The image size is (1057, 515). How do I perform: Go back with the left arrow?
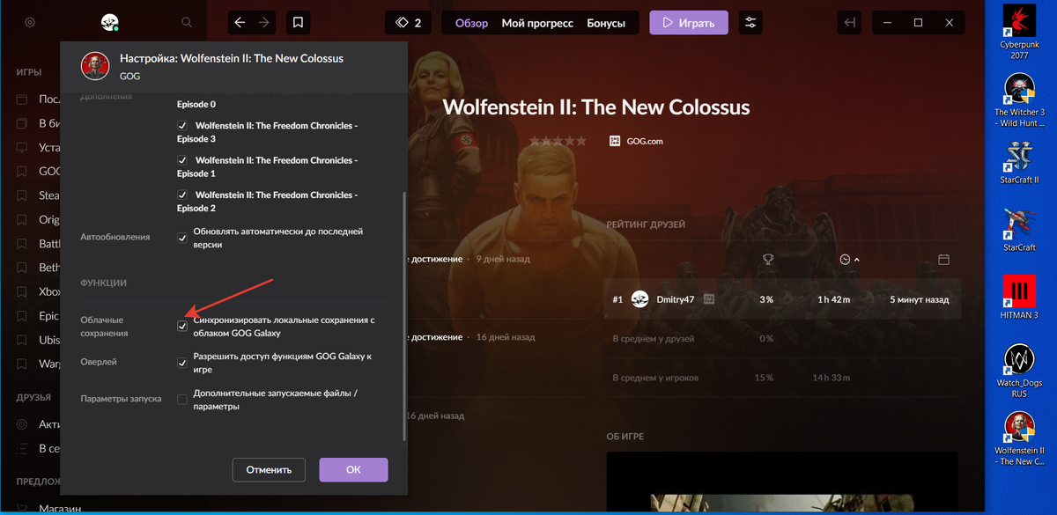tap(240, 22)
